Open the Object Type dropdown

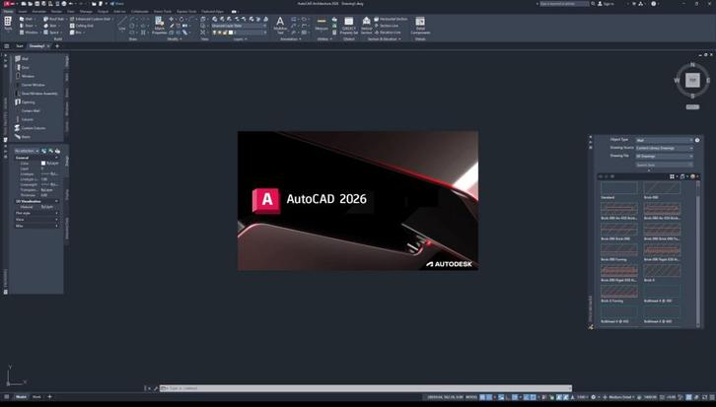coord(664,140)
